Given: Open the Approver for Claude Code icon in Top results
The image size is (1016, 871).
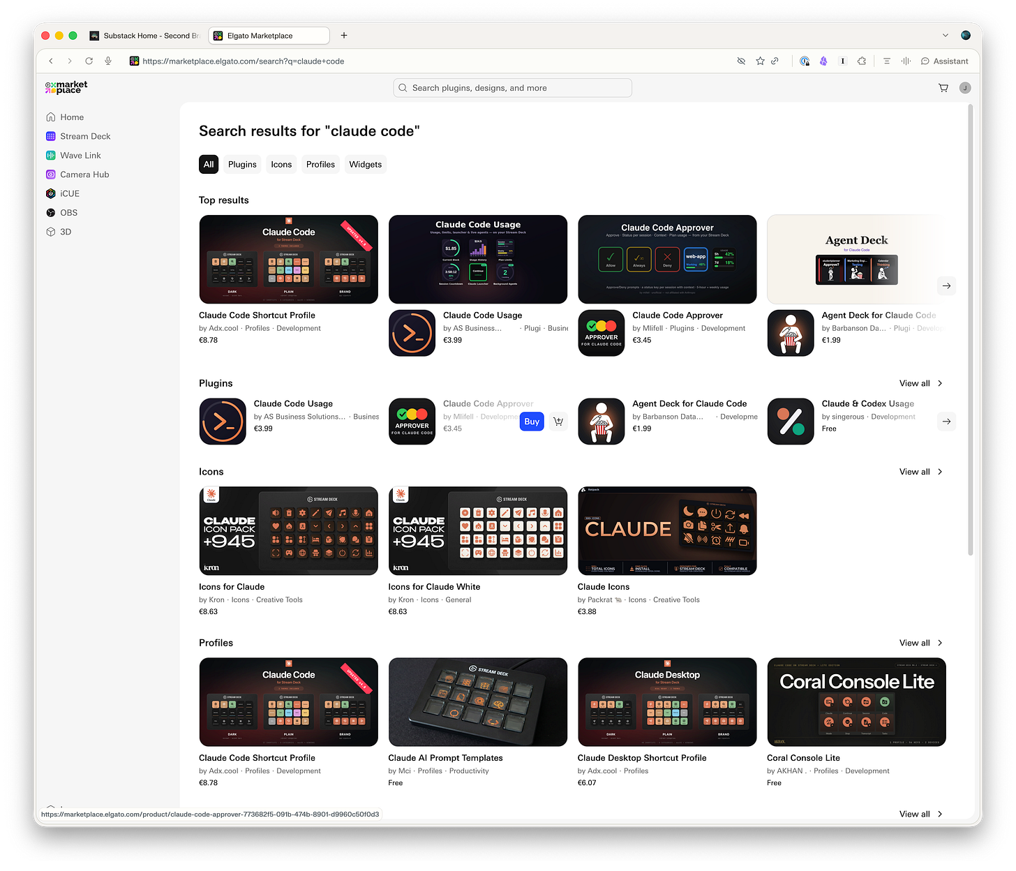Looking at the screenshot, I should [602, 333].
